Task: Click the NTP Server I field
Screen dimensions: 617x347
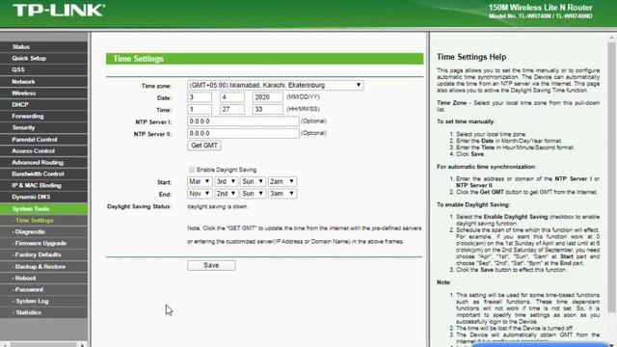Action: [x=243, y=121]
